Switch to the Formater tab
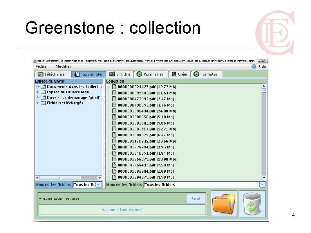The height and width of the screenshot is (233, 311). click(206, 74)
